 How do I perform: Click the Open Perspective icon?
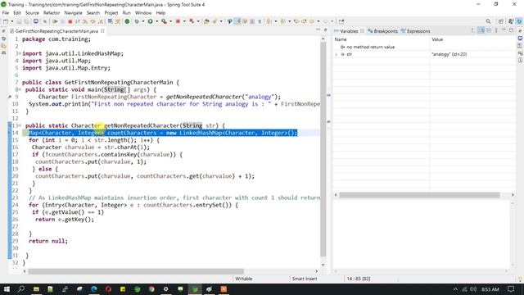[500, 21]
